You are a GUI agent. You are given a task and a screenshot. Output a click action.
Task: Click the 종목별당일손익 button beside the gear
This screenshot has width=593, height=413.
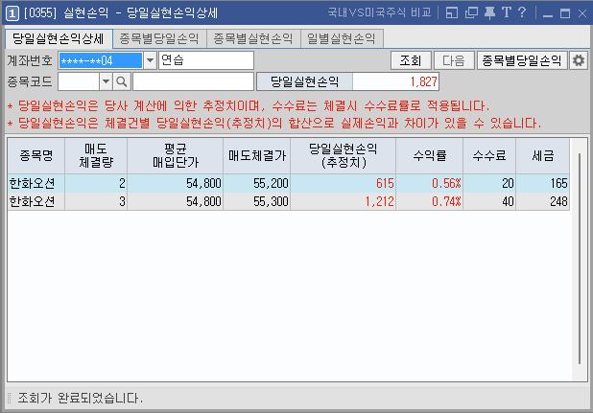click(522, 60)
